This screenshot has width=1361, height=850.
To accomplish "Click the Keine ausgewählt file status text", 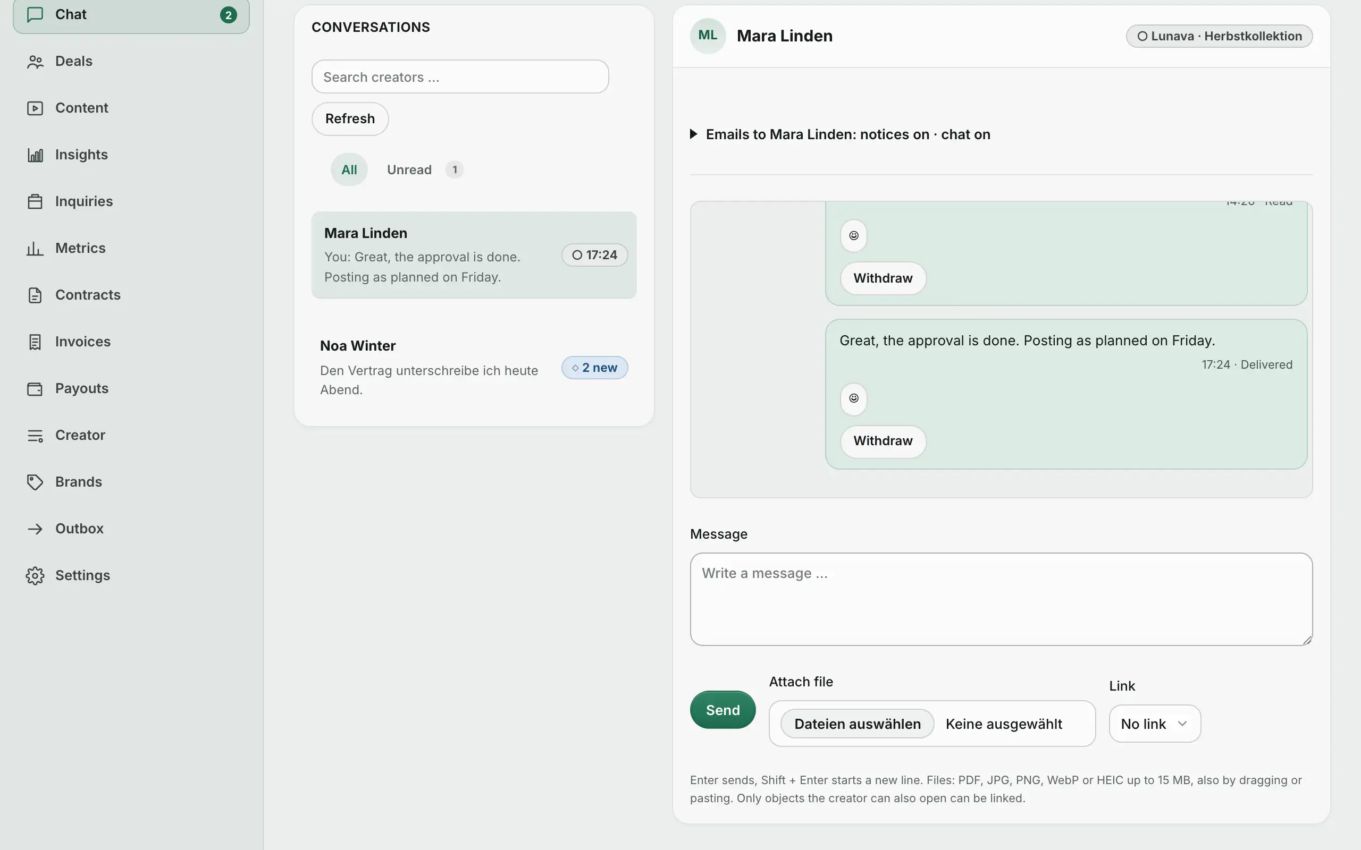I will [1003, 724].
